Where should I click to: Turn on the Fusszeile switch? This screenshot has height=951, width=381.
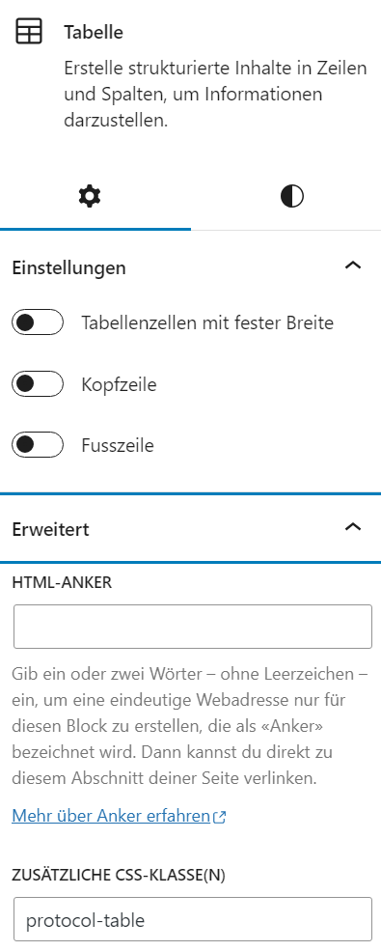pyautogui.click(x=38, y=445)
